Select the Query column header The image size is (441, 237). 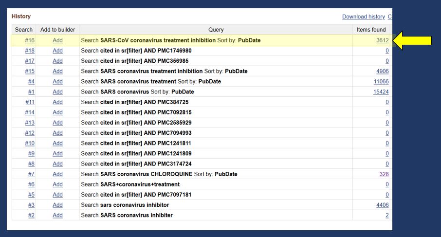tap(216, 30)
